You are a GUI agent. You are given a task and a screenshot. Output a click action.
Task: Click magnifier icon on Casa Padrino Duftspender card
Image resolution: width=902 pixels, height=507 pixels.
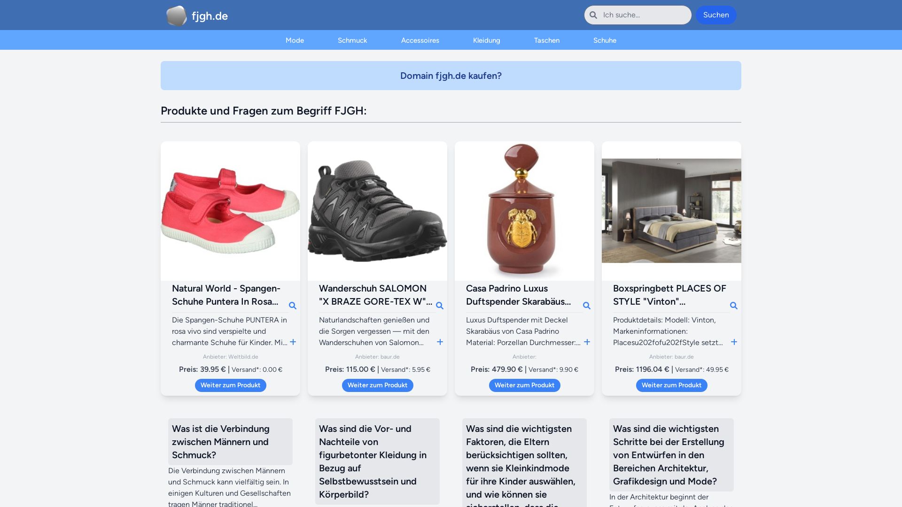tap(587, 306)
